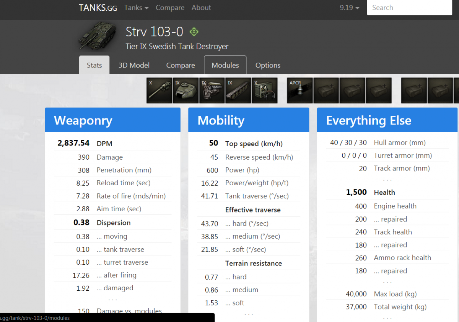
Task: Click the 43.70 hard (°/sec) row
Action: [249, 223]
